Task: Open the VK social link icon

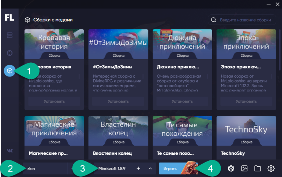Action: (10, 151)
